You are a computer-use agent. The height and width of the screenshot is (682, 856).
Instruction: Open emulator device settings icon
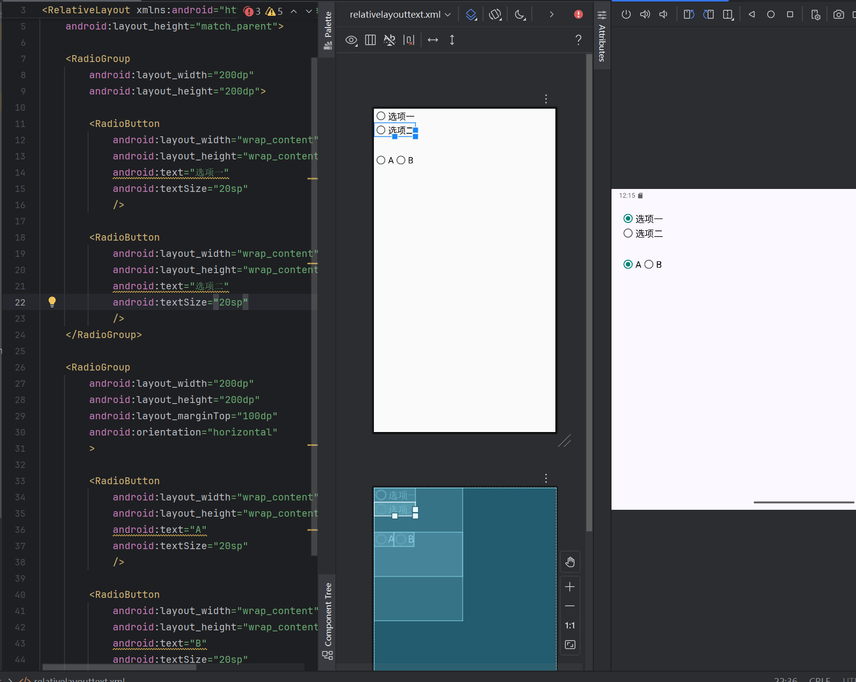tap(816, 15)
